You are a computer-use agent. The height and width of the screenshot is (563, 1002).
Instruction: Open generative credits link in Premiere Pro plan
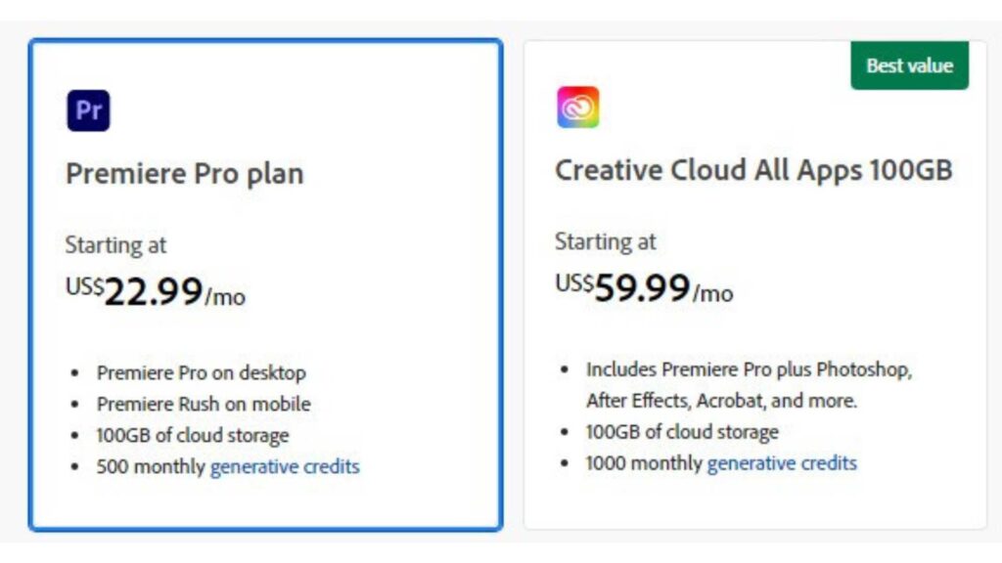[285, 466]
